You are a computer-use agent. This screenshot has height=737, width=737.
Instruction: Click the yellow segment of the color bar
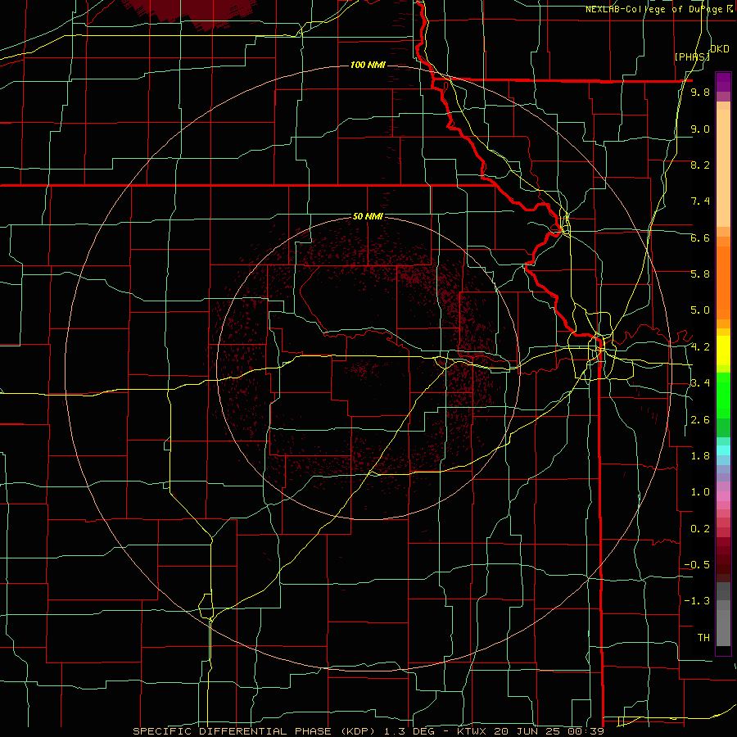point(723,350)
